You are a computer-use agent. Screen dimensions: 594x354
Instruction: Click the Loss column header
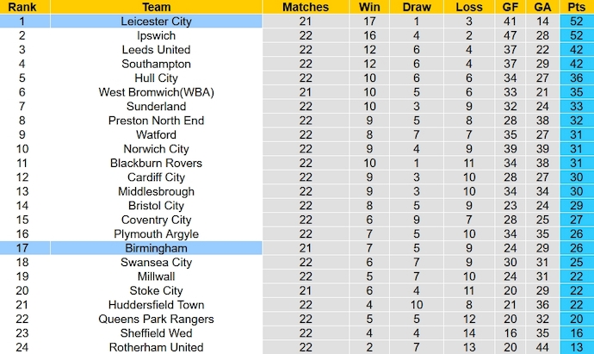pos(469,7)
